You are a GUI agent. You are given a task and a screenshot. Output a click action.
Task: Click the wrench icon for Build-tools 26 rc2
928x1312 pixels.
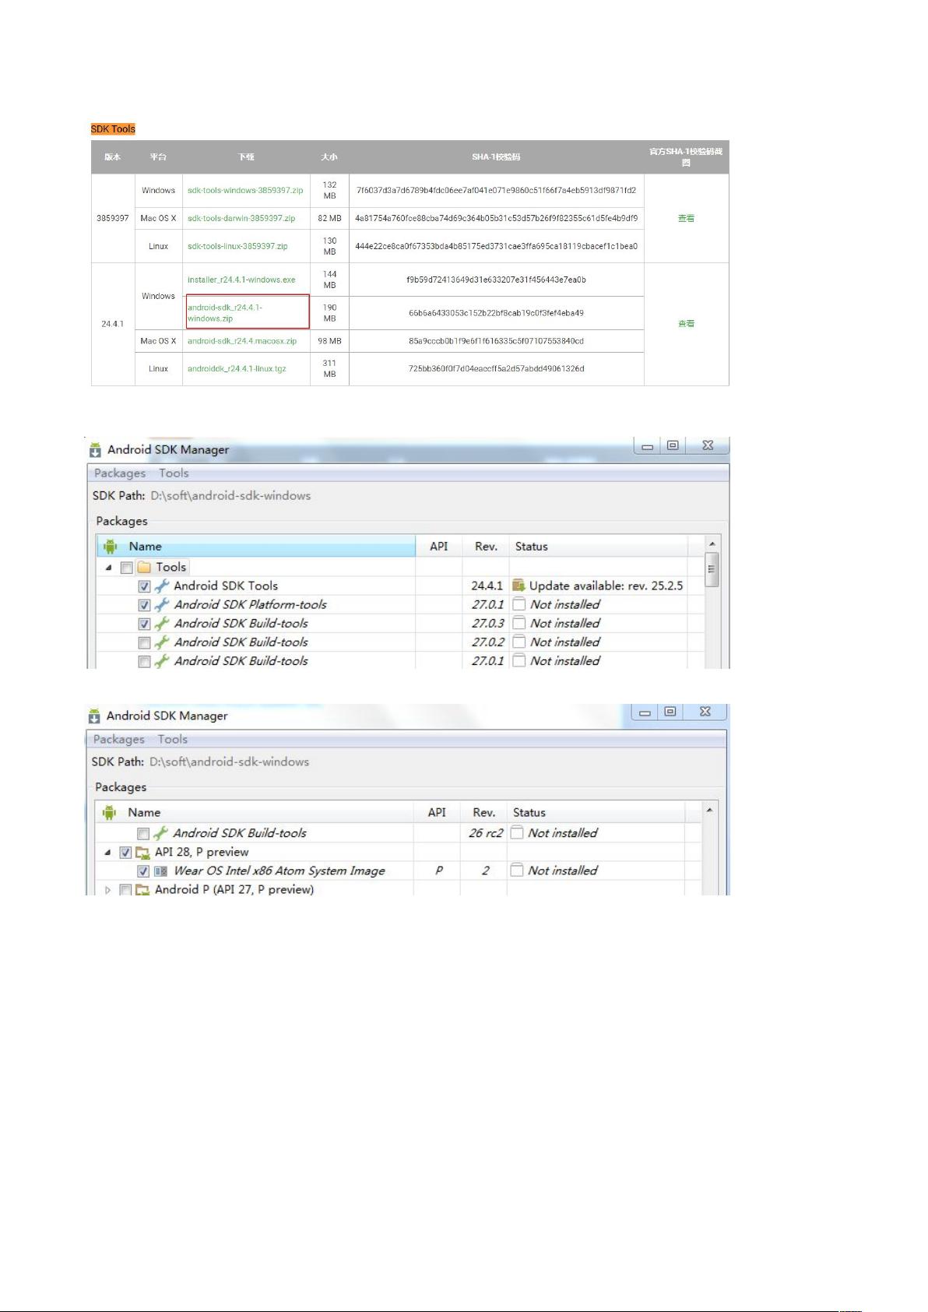point(160,833)
